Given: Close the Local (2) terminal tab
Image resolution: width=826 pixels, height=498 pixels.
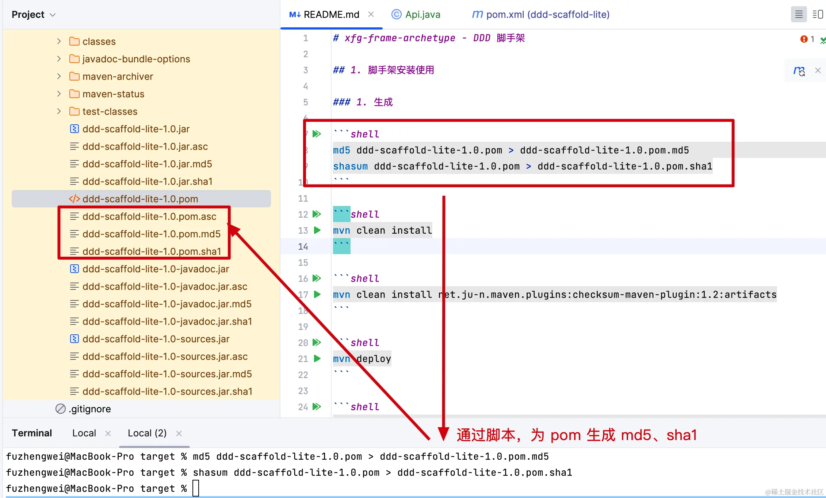Looking at the screenshot, I should click(x=179, y=433).
